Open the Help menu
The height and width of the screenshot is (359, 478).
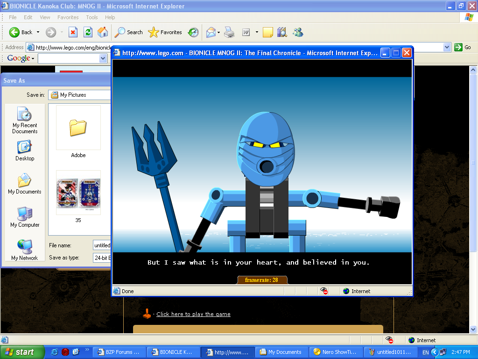pos(110,17)
